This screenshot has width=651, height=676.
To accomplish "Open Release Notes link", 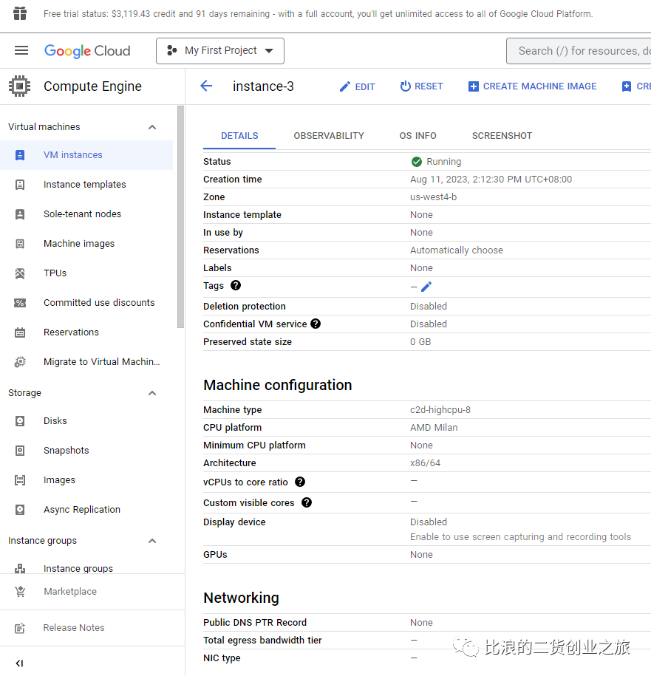I will click(x=74, y=628).
